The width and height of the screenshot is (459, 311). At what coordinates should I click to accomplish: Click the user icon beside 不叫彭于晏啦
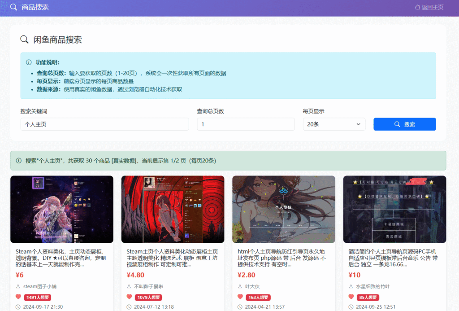(x=129, y=286)
